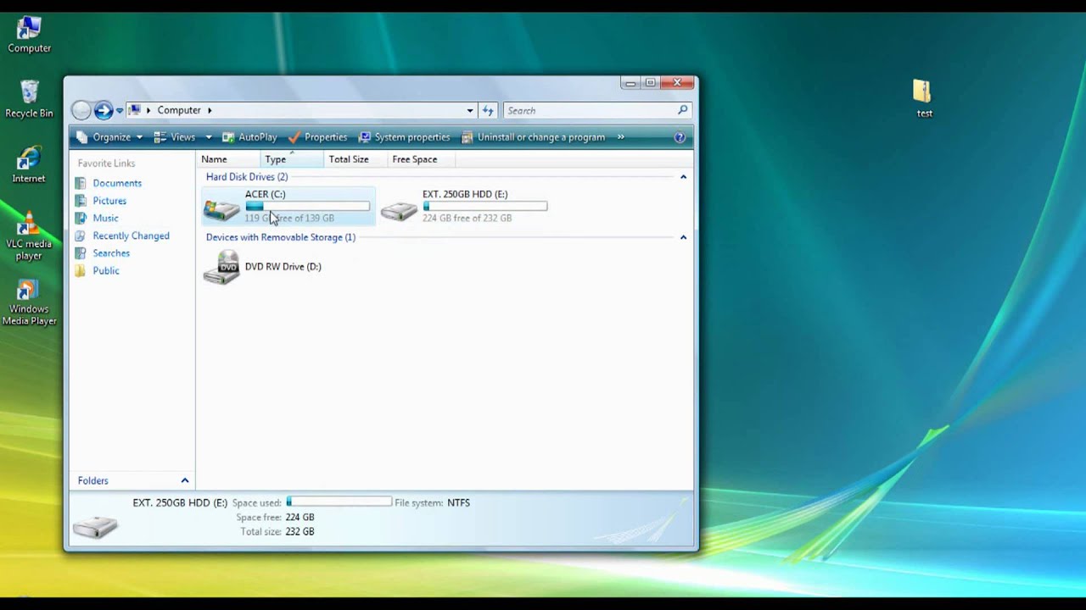Click the Refresh button beside address bar
Screen dimensions: 1086x610
pos(488,110)
